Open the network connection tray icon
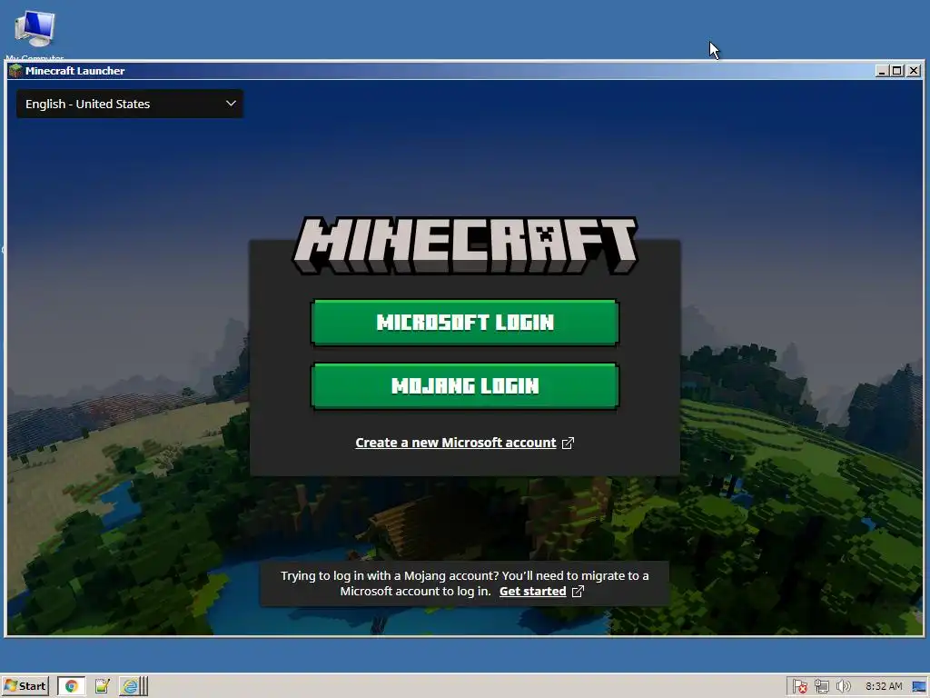The height and width of the screenshot is (698, 930). pyautogui.click(x=821, y=687)
